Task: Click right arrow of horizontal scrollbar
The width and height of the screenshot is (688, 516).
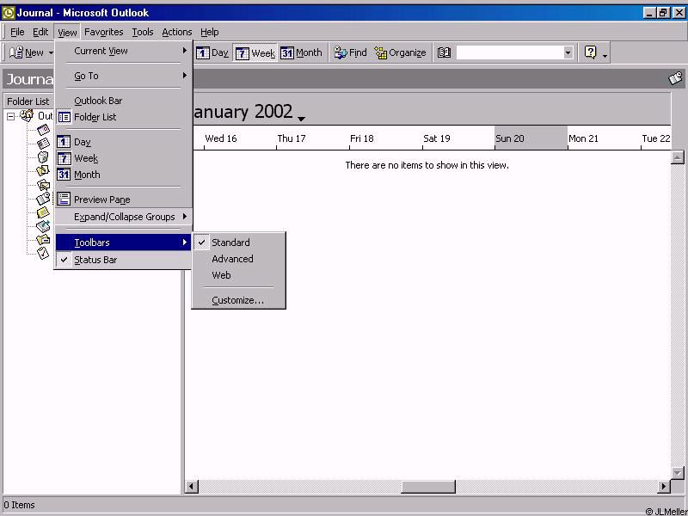Action: click(x=664, y=486)
